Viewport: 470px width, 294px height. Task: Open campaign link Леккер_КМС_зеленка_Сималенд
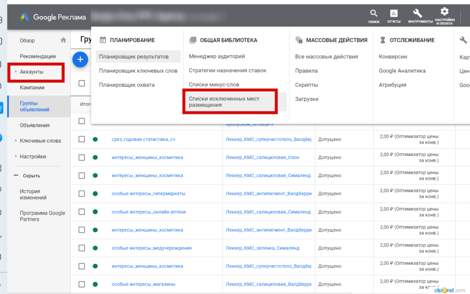pos(263,248)
